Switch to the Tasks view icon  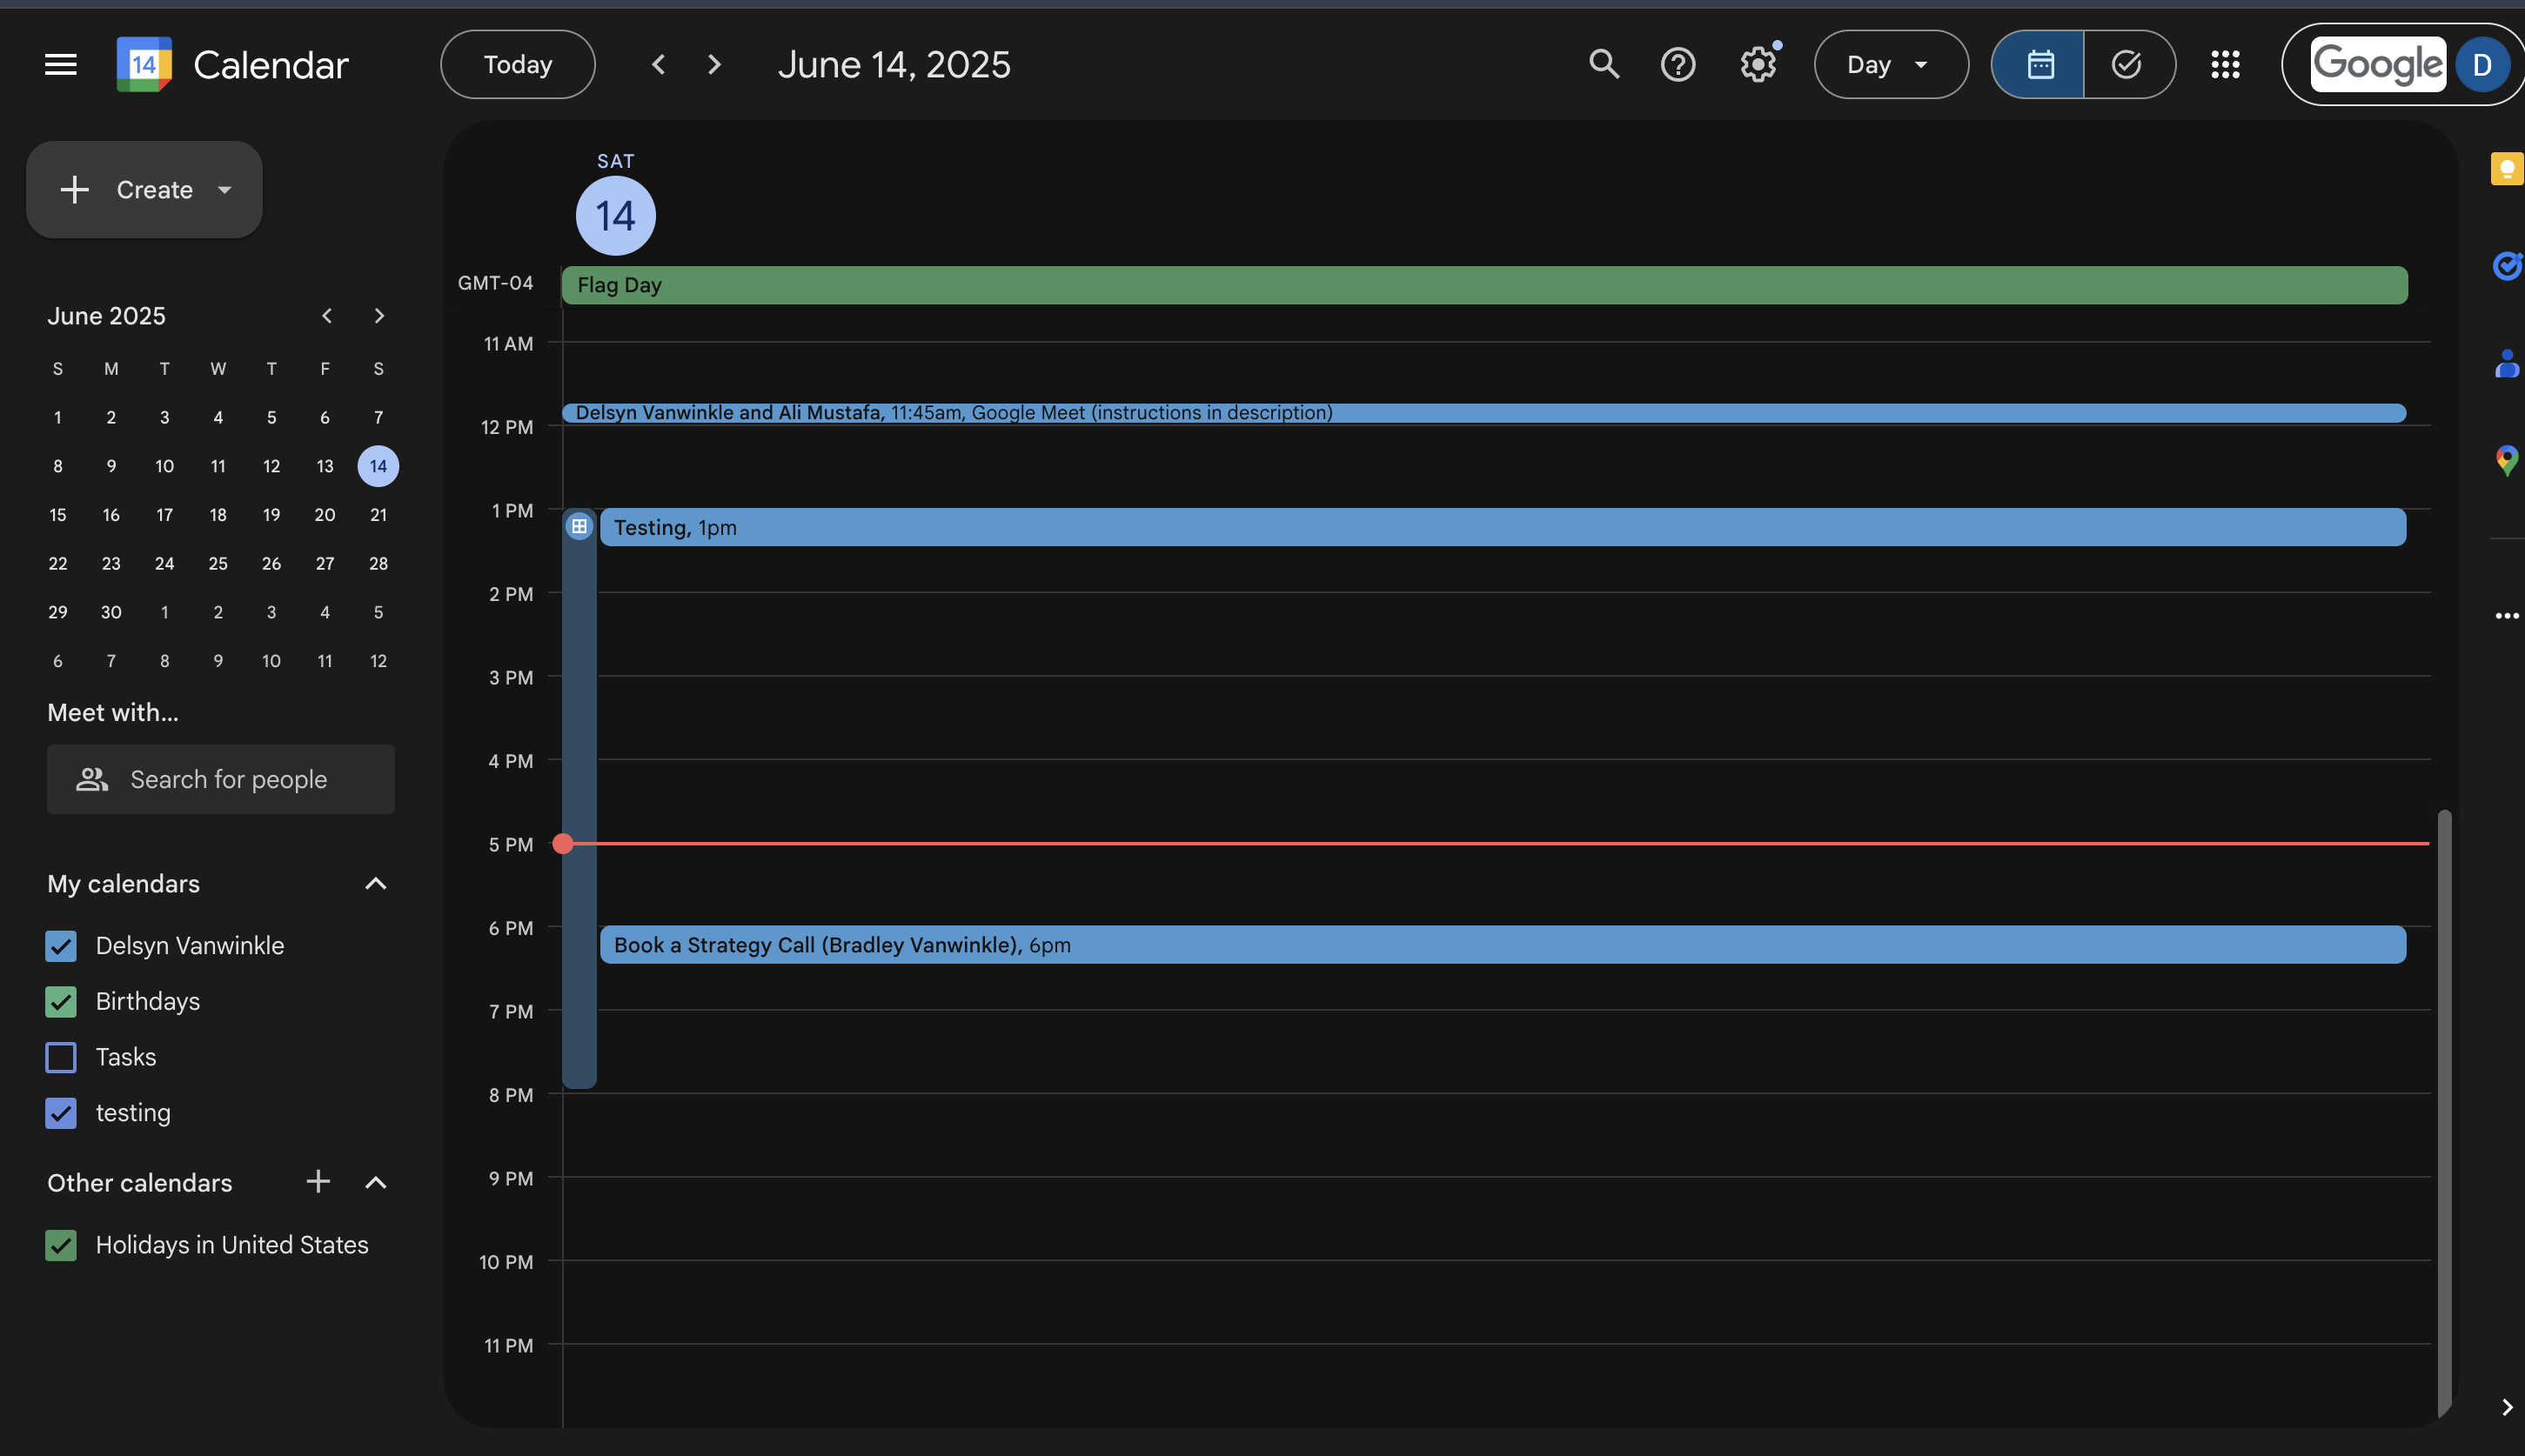2128,65
